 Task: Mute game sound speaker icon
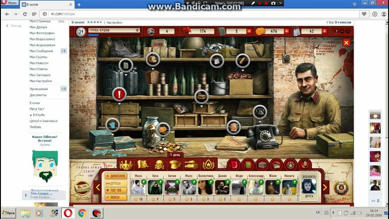point(342,31)
